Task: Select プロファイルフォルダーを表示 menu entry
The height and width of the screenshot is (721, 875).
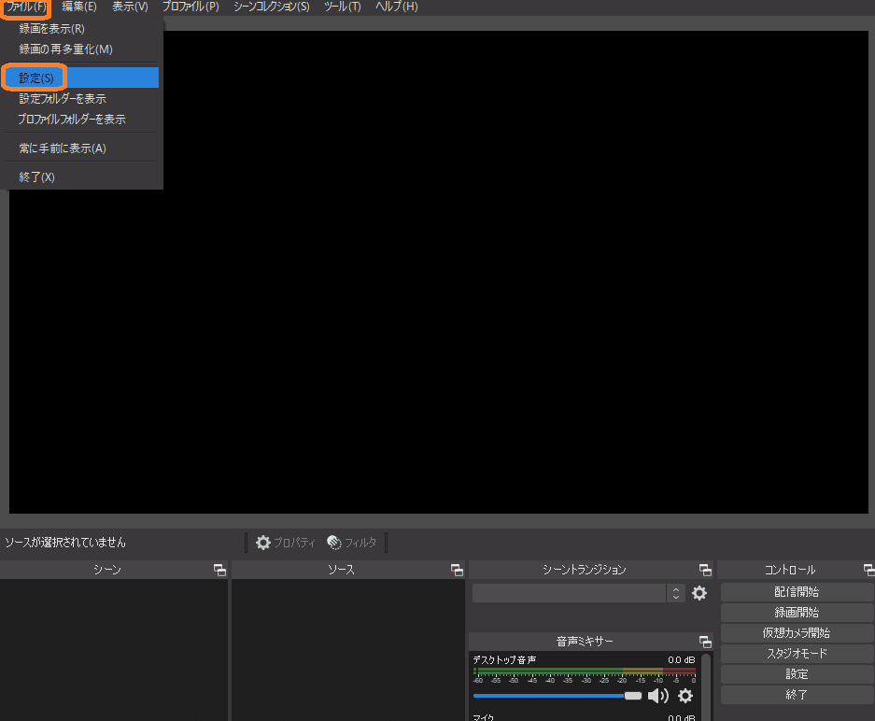Action: click(x=81, y=119)
